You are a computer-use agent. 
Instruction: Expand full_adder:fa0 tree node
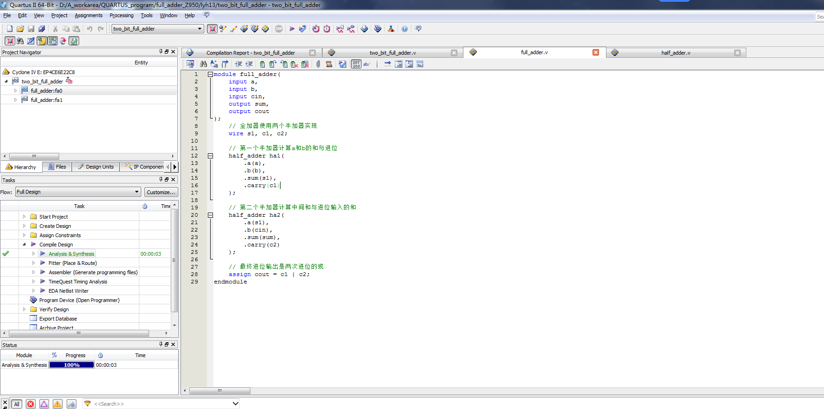point(15,91)
